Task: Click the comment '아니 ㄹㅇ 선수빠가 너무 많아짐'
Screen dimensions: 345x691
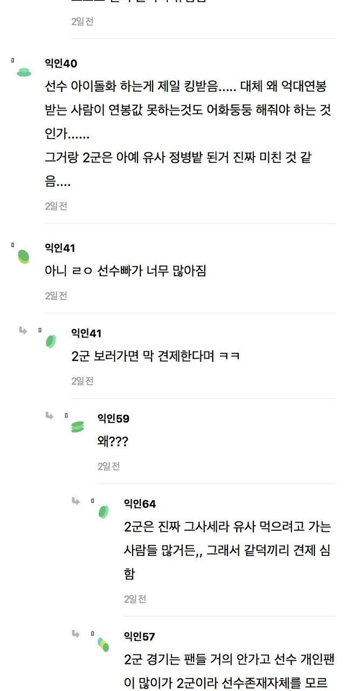Action: coord(126,271)
